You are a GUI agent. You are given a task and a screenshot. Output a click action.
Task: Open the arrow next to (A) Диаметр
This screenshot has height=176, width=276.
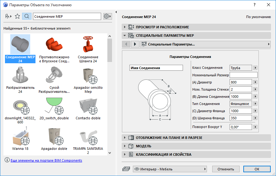tap(255, 82)
